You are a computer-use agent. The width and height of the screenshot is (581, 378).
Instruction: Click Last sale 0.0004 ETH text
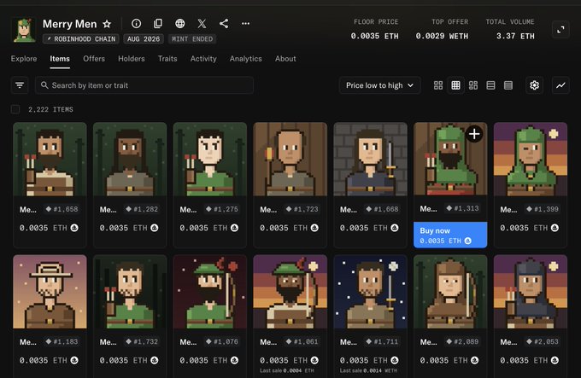click(287, 370)
